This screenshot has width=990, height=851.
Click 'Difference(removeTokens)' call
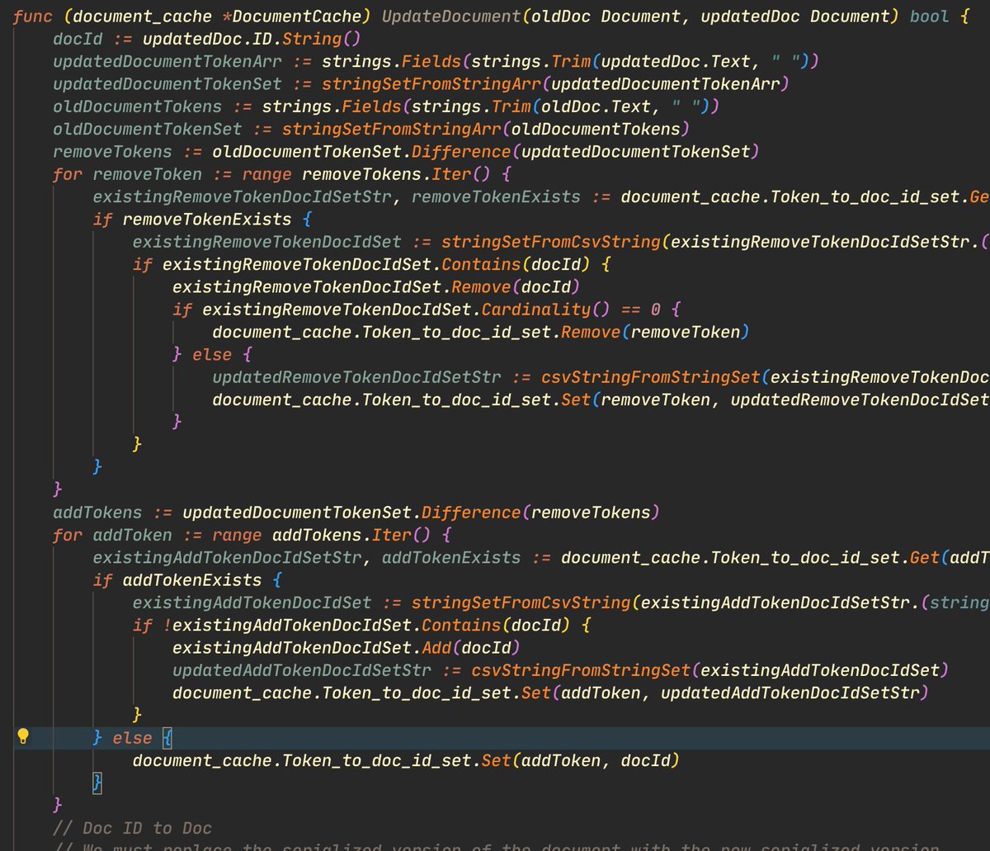pyautogui.click(x=540, y=512)
